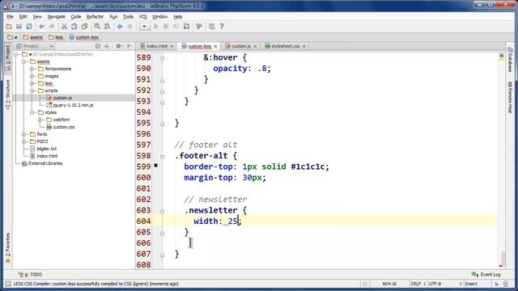The width and height of the screenshot is (518, 291).
Task: Click the Help question mark icon
Action: (222, 27)
